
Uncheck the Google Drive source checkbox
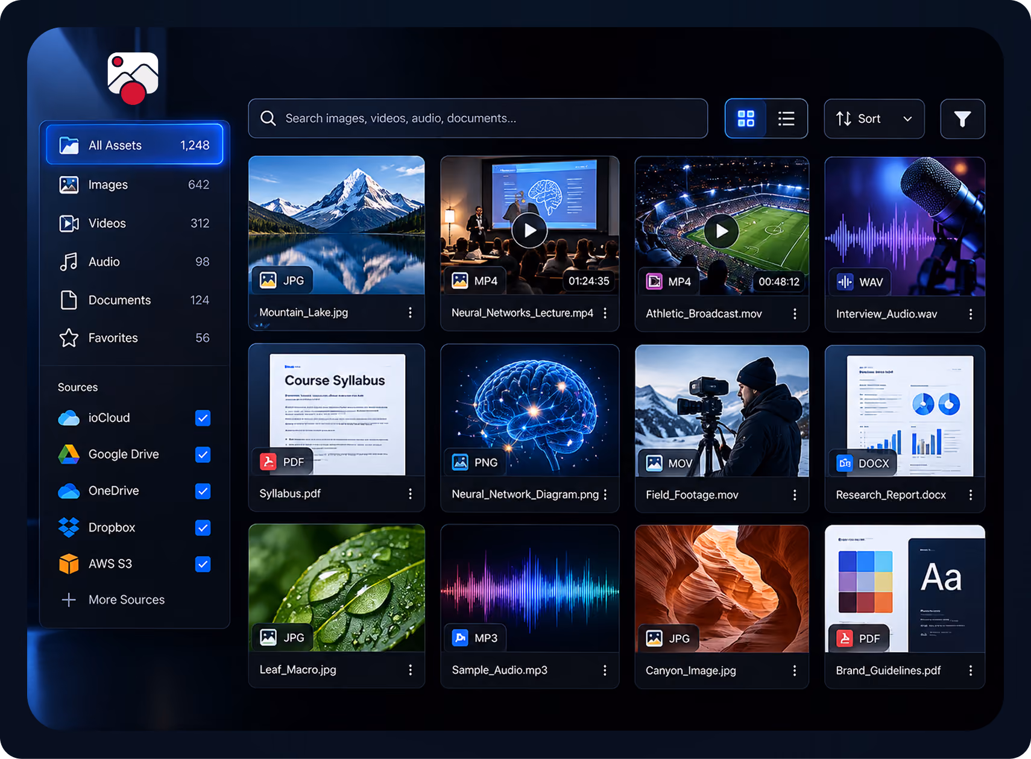click(203, 455)
